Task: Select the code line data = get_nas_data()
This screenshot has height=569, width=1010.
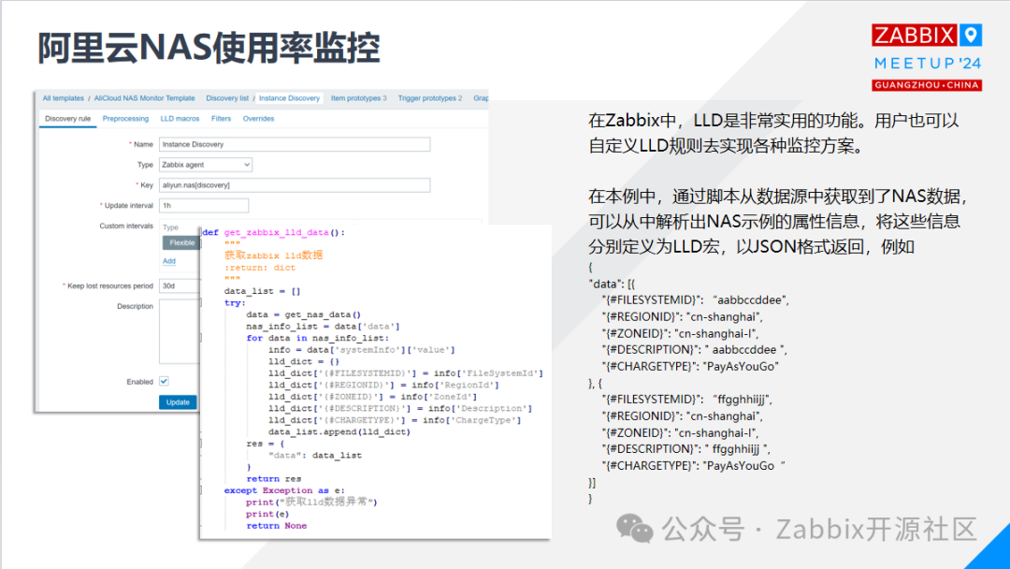Action: coord(303,314)
